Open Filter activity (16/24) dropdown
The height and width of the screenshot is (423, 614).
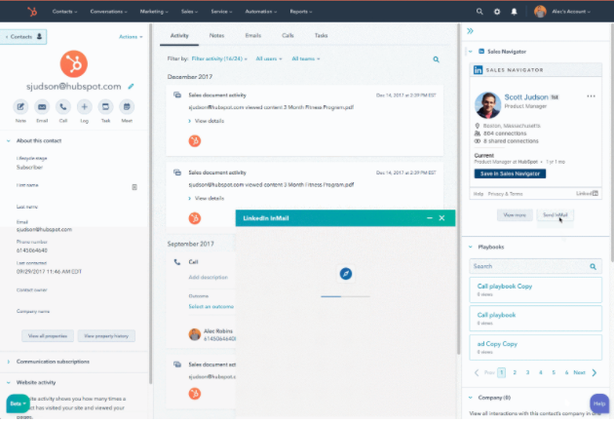click(x=219, y=58)
